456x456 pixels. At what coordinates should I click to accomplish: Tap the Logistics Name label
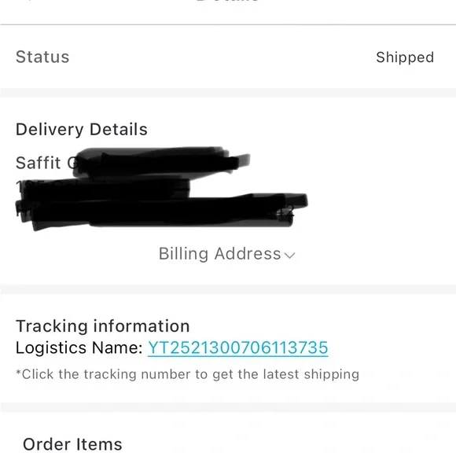tap(79, 348)
